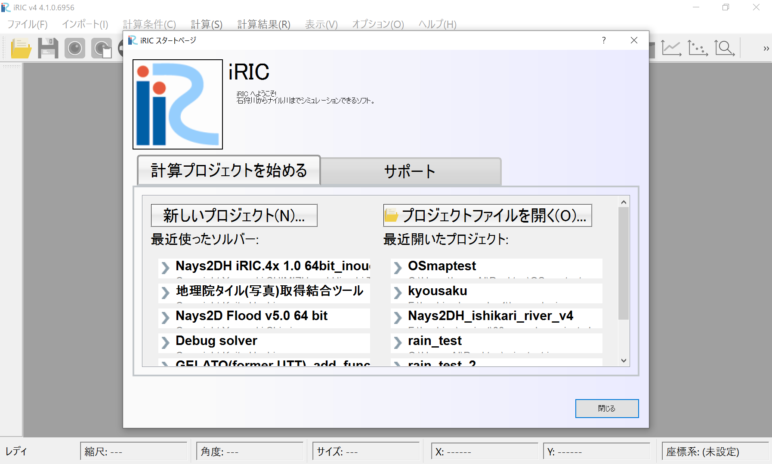Click the scroll up arrow in the project list
The width and height of the screenshot is (772, 464).
(624, 202)
